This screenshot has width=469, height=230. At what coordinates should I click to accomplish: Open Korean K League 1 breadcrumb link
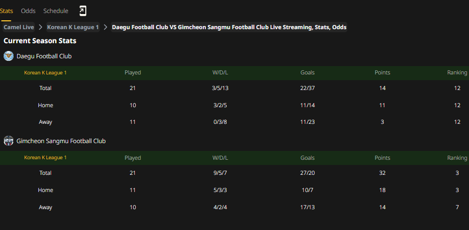tap(73, 27)
